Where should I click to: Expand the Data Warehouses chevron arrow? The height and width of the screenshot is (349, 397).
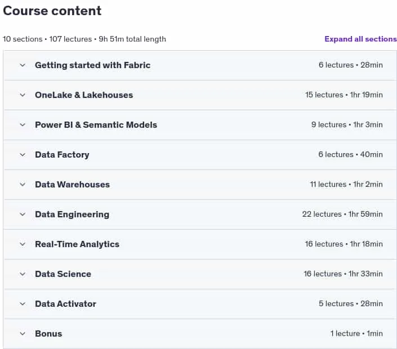click(23, 185)
